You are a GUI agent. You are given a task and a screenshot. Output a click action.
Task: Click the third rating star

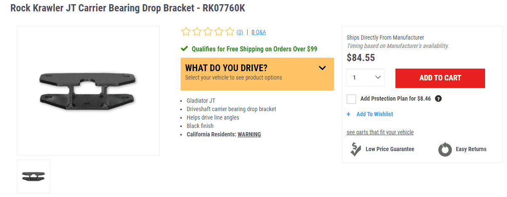[x=208, y=32]
